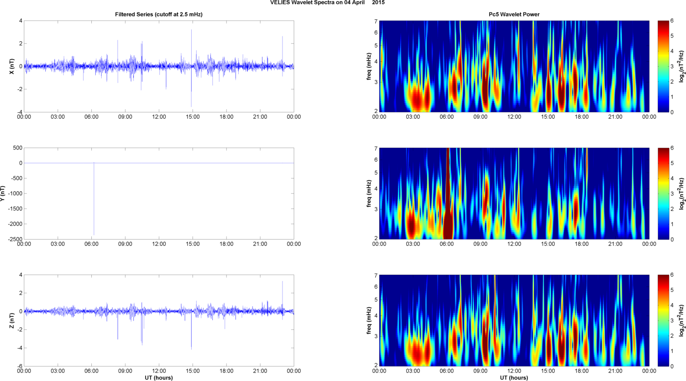Click the "-1500" tick on the Y axis
The width and height of the screenshot is (686, 381).
[x=16, y=209]
